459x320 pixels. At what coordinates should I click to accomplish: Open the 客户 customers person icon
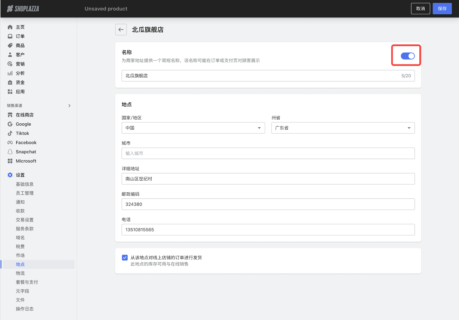coord(10,55)
